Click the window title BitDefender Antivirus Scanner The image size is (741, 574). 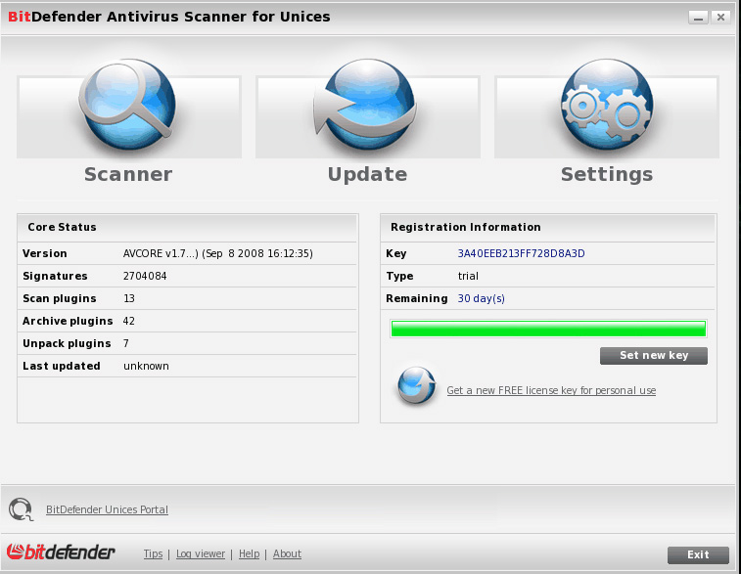tap(169, 17)
